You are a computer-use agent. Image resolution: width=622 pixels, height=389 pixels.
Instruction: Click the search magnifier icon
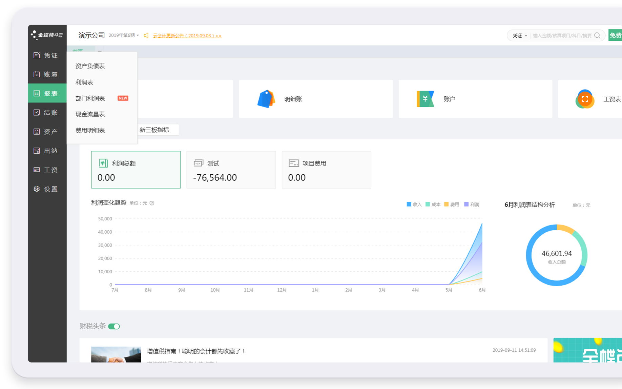597,36
